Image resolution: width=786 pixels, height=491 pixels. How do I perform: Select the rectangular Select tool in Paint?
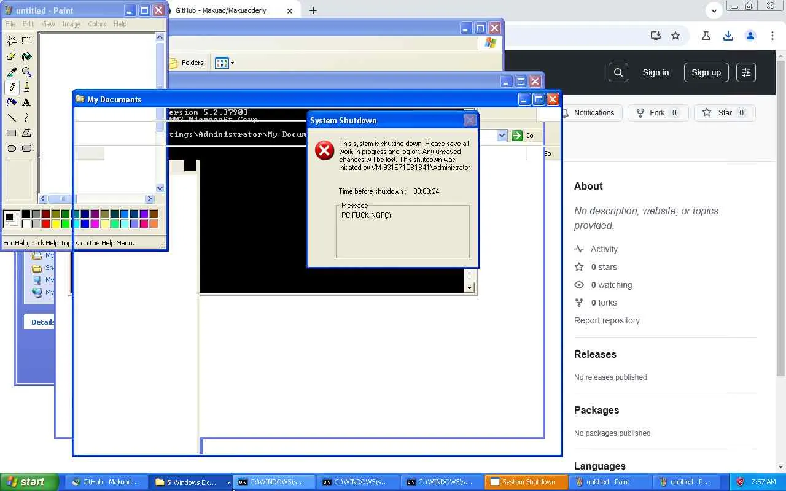click(x=26, y=41)
